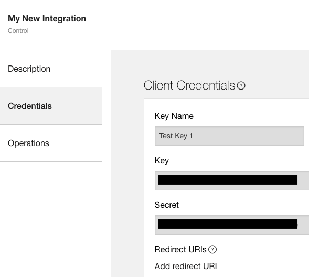Click the redacted Key field
Image resolution: width=309 pixels, height=277 pixels.
click(232, 181)
